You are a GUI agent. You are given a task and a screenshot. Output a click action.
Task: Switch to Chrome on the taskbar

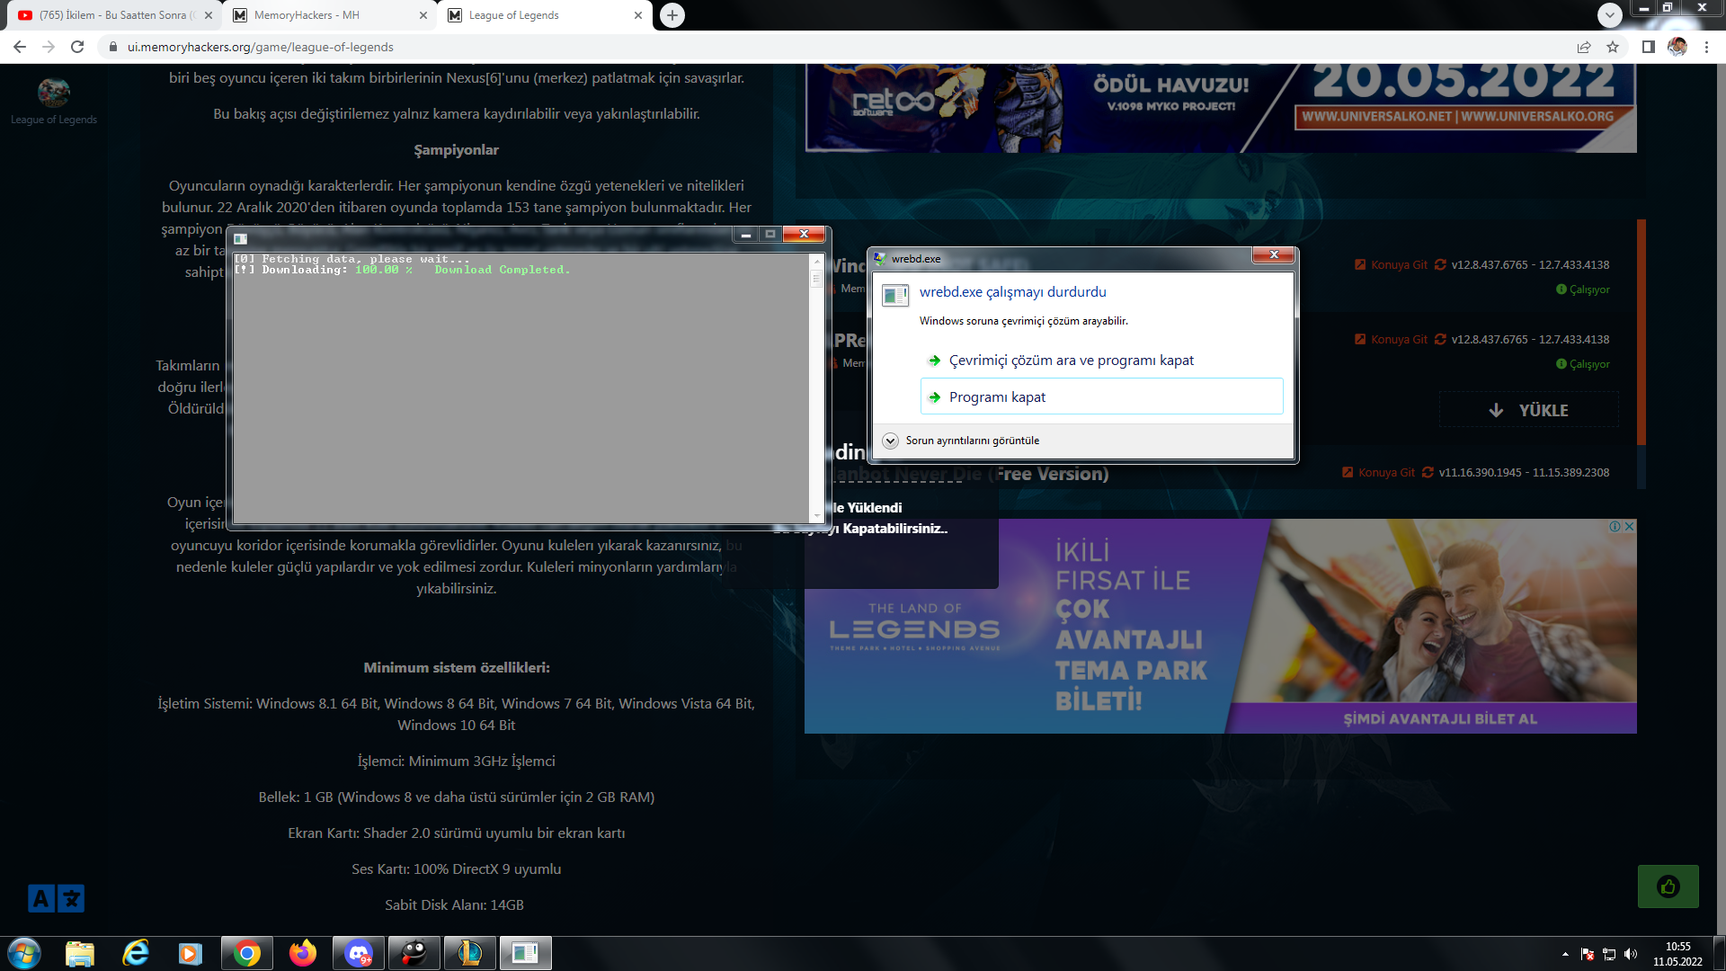[247, 953]
